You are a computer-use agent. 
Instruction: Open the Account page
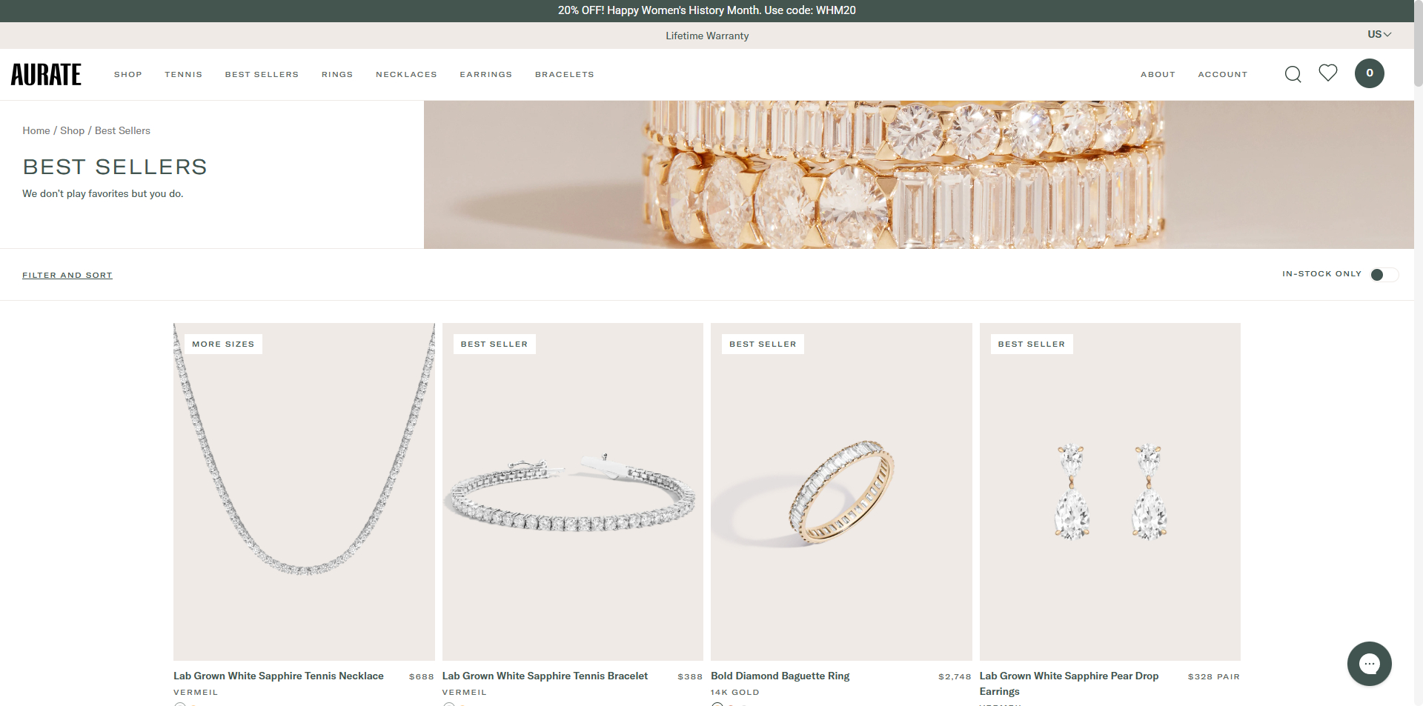click(1222, 75)
